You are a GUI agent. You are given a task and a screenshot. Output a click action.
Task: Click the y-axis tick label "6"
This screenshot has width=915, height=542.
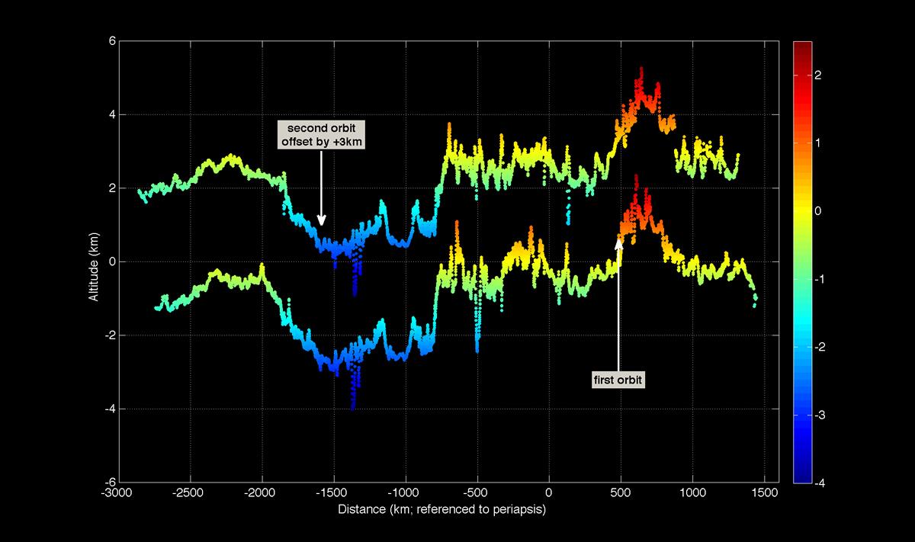coord(110,41)
